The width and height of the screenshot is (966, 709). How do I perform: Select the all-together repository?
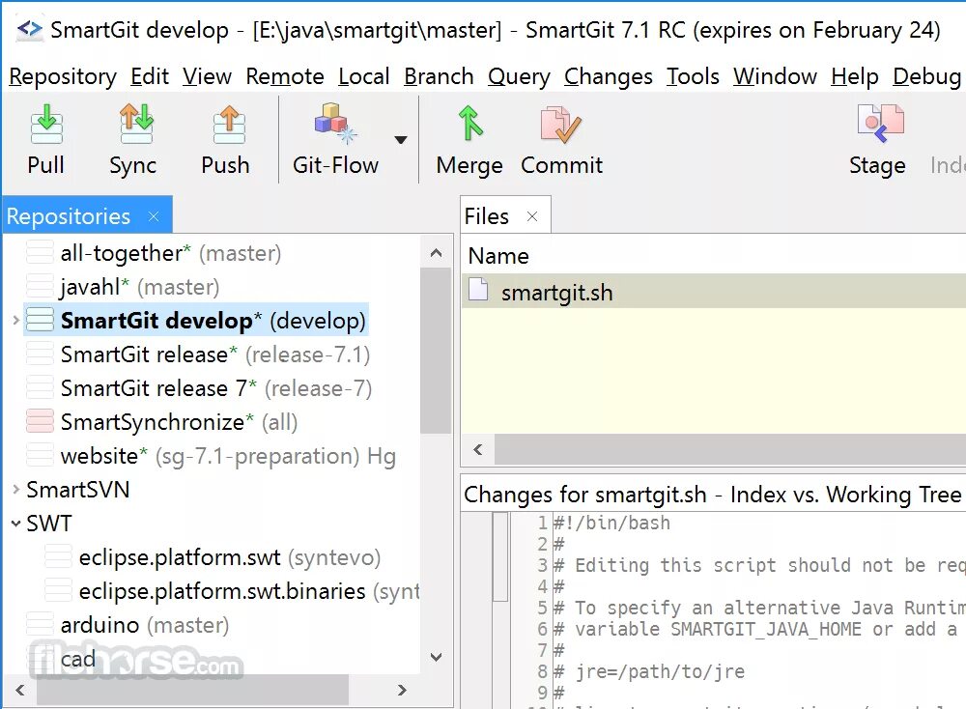point(171,253)
